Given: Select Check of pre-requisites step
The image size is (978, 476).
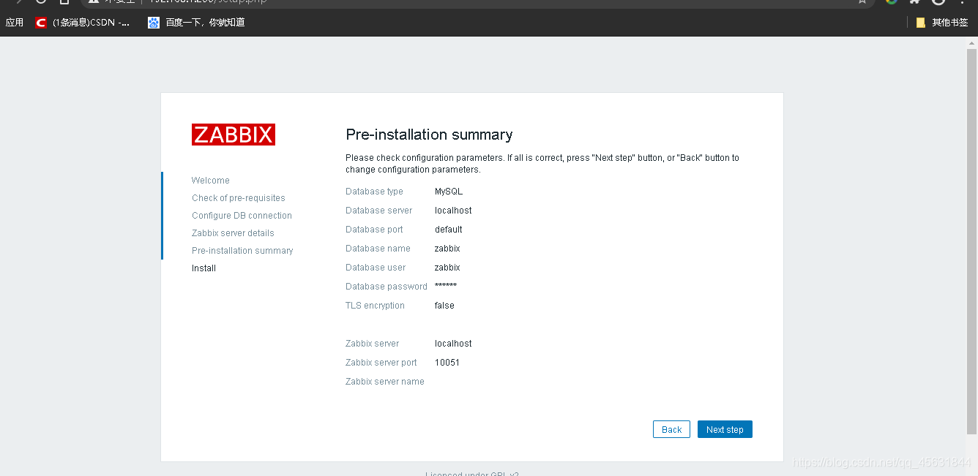Looking at the screenshot, I should click(x=239, y=198).
